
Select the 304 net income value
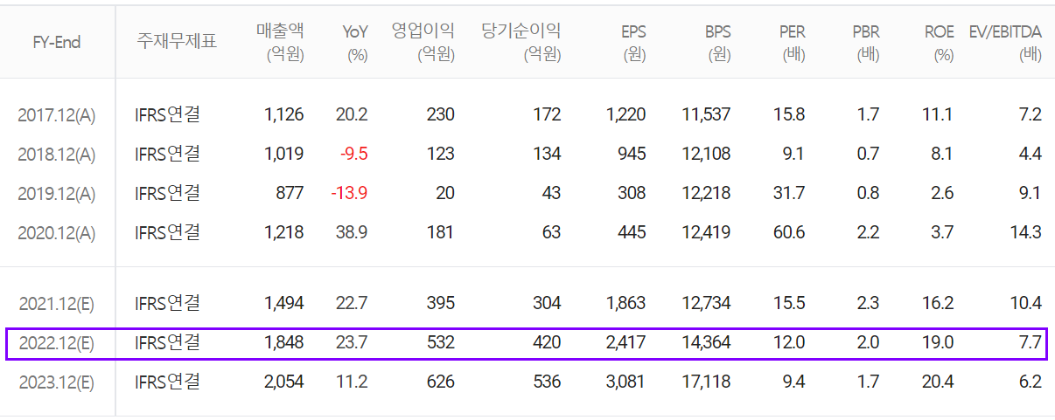click(x=547, y=303)
